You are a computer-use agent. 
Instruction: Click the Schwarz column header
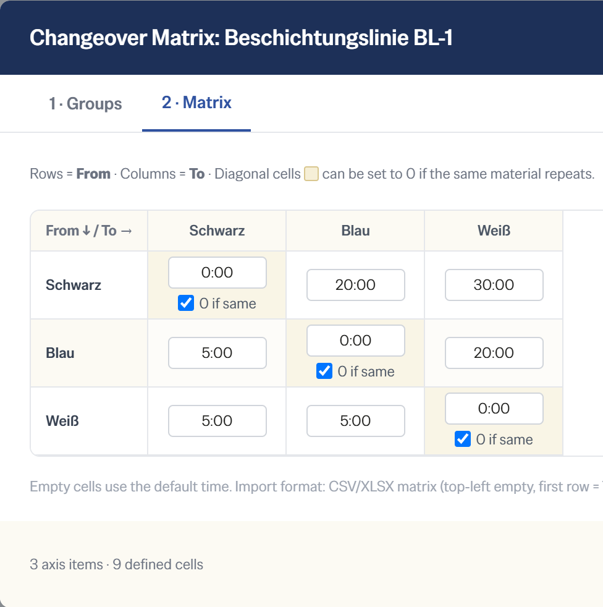coord(217,231)
